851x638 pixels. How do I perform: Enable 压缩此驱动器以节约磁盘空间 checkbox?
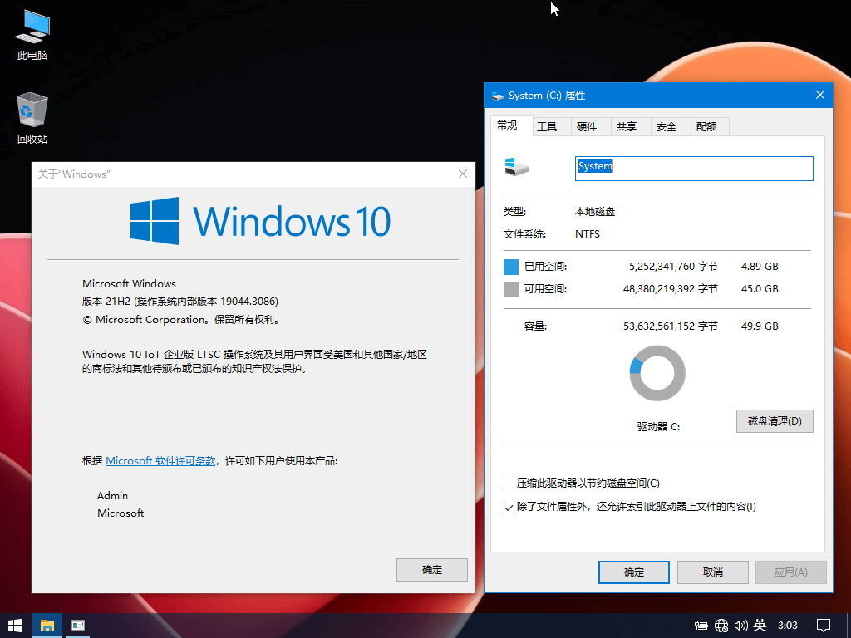pos(509,483)
